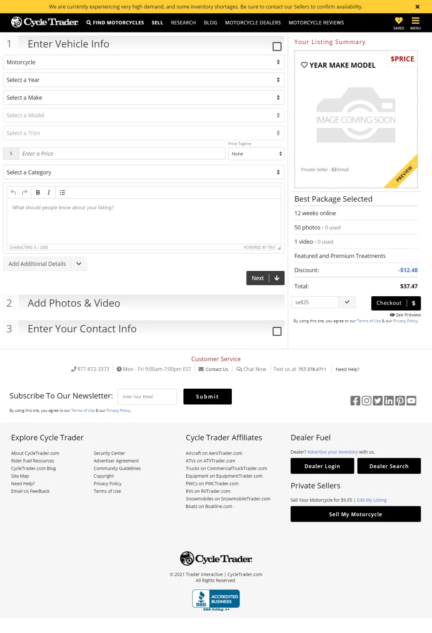Open the Select a Year dropdown

(144, 80)
